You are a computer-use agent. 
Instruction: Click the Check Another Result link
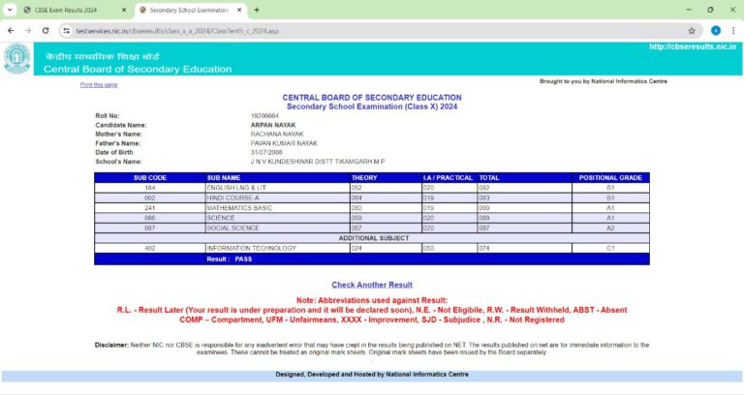click(x=372, y=285)
